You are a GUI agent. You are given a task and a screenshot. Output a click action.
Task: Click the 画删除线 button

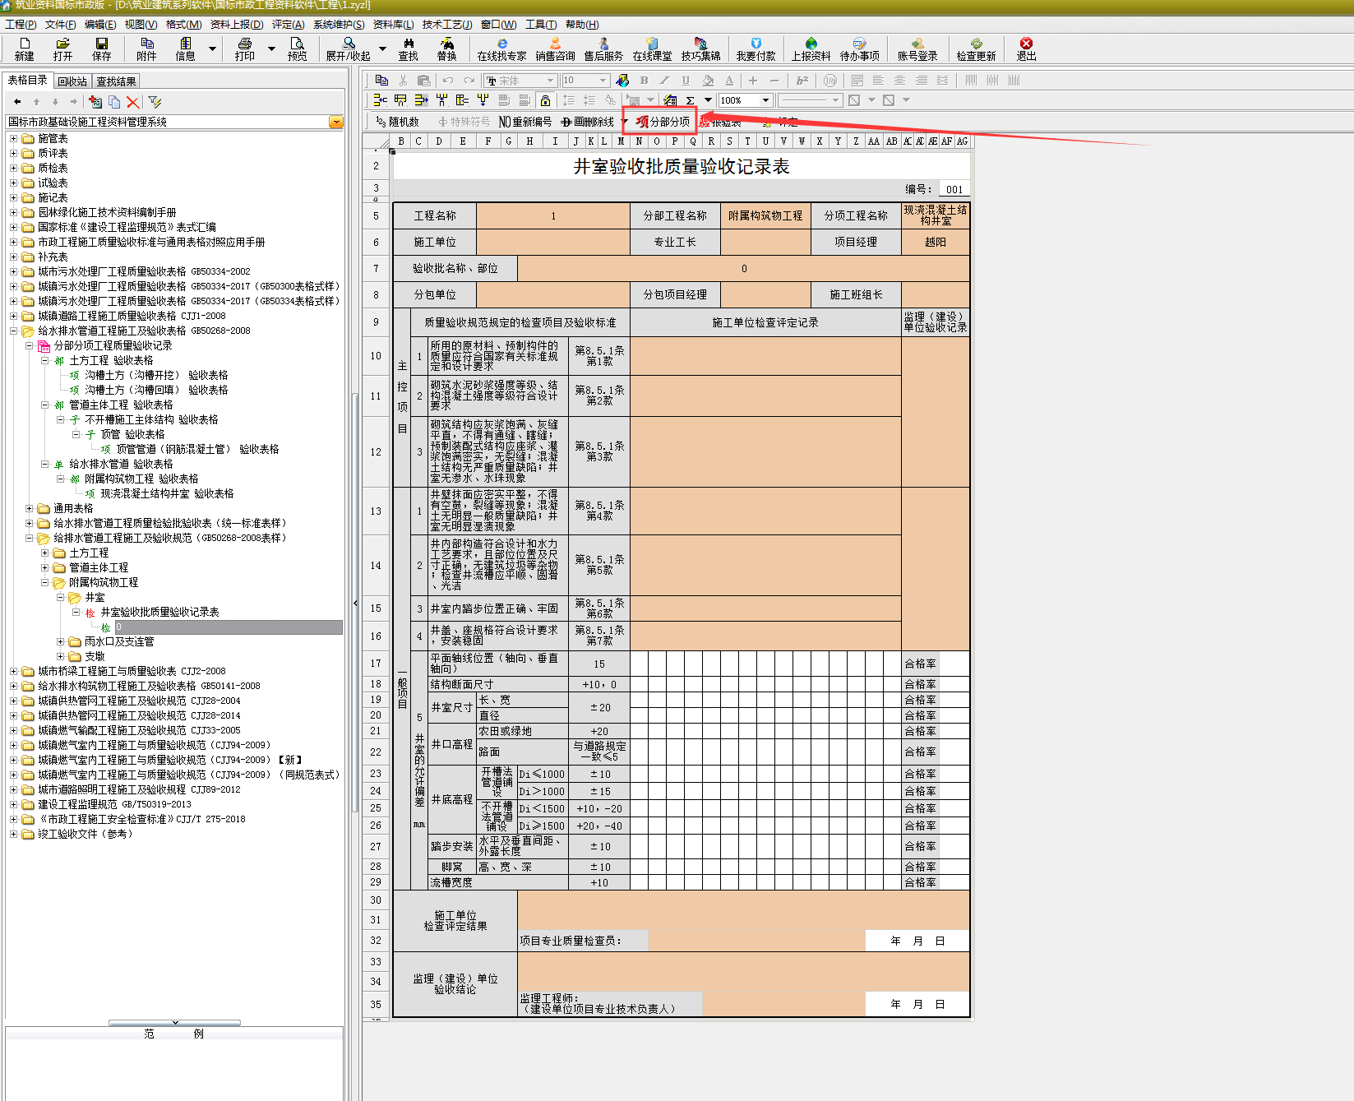(587, 122)
